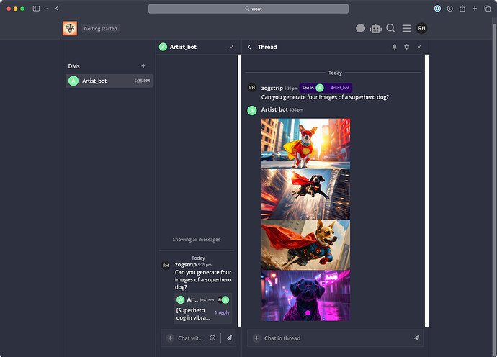This screenshot has height=357, width=497.
Task: Open flying black dog image
Action: click(305, 194)
